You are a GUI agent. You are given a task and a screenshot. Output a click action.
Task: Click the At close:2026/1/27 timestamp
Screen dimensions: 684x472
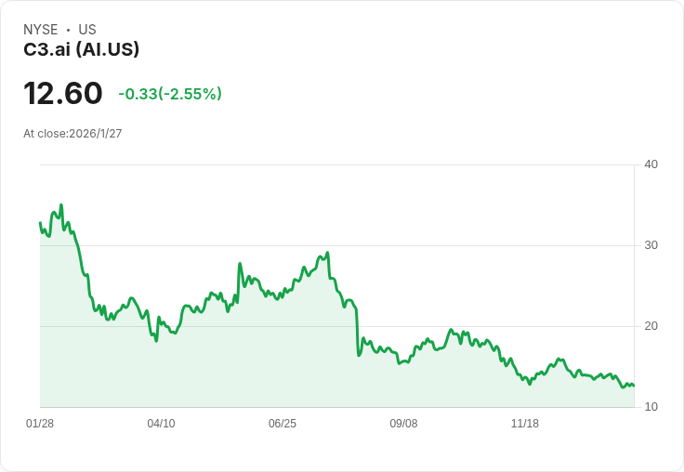[72, 134]
